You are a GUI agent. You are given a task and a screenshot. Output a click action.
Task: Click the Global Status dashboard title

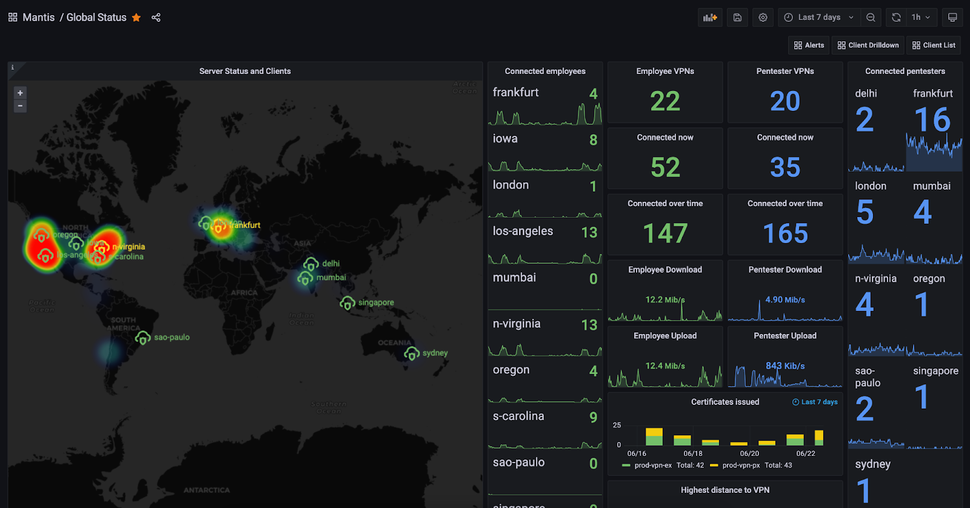pos(96,18)
